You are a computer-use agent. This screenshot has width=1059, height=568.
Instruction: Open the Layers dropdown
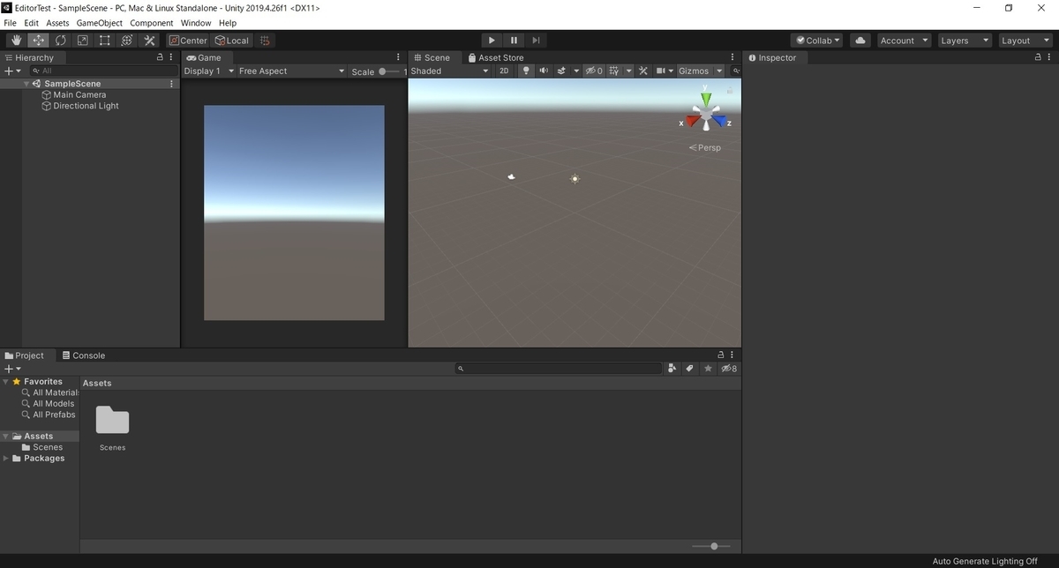(965, 41)
